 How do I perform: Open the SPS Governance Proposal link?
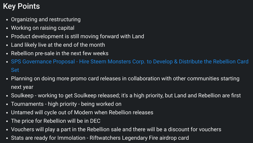click(x=129, y=62)
